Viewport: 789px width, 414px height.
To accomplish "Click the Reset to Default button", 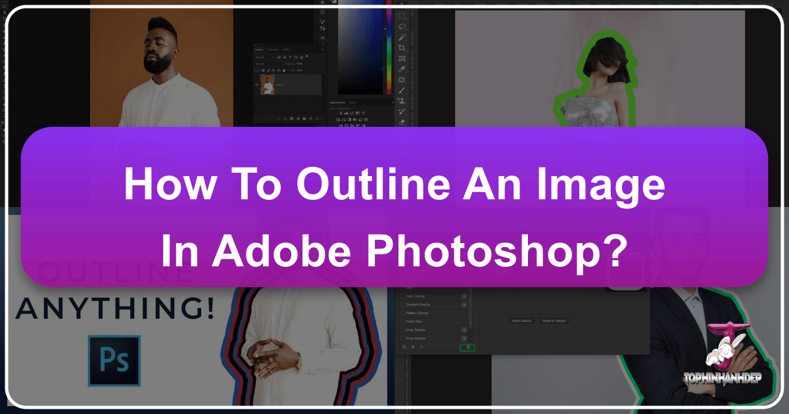I will pos(554,321).
